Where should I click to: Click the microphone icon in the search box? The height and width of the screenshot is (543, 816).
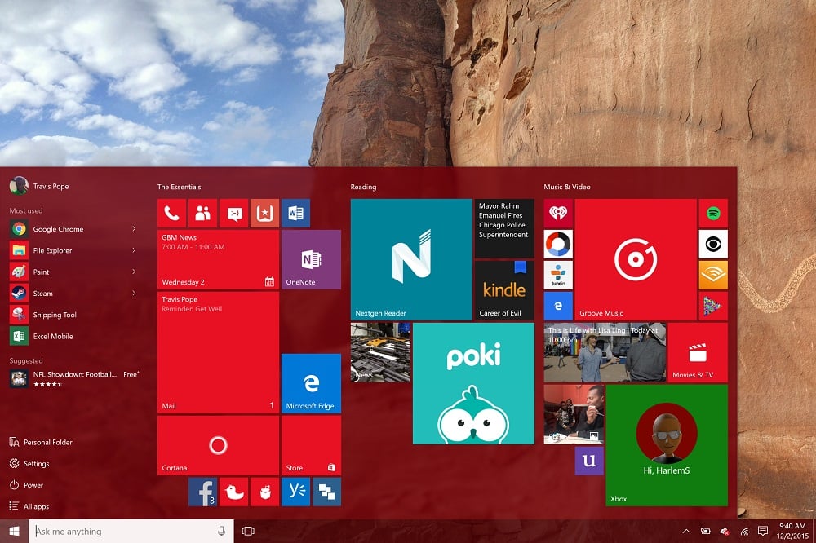221,531
